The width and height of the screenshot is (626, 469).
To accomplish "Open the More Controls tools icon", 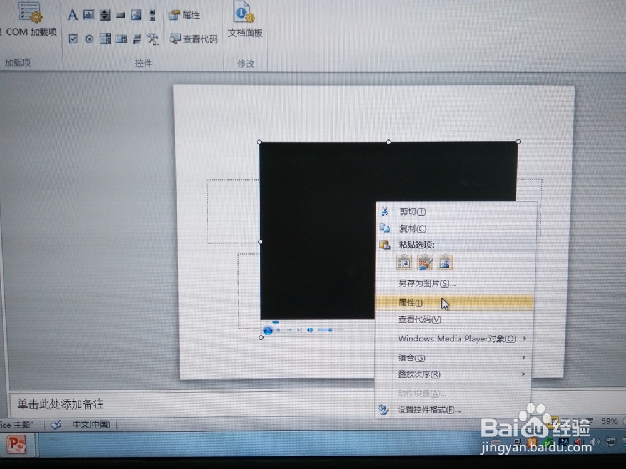I will pyautogui.click(x=153, y=39).
